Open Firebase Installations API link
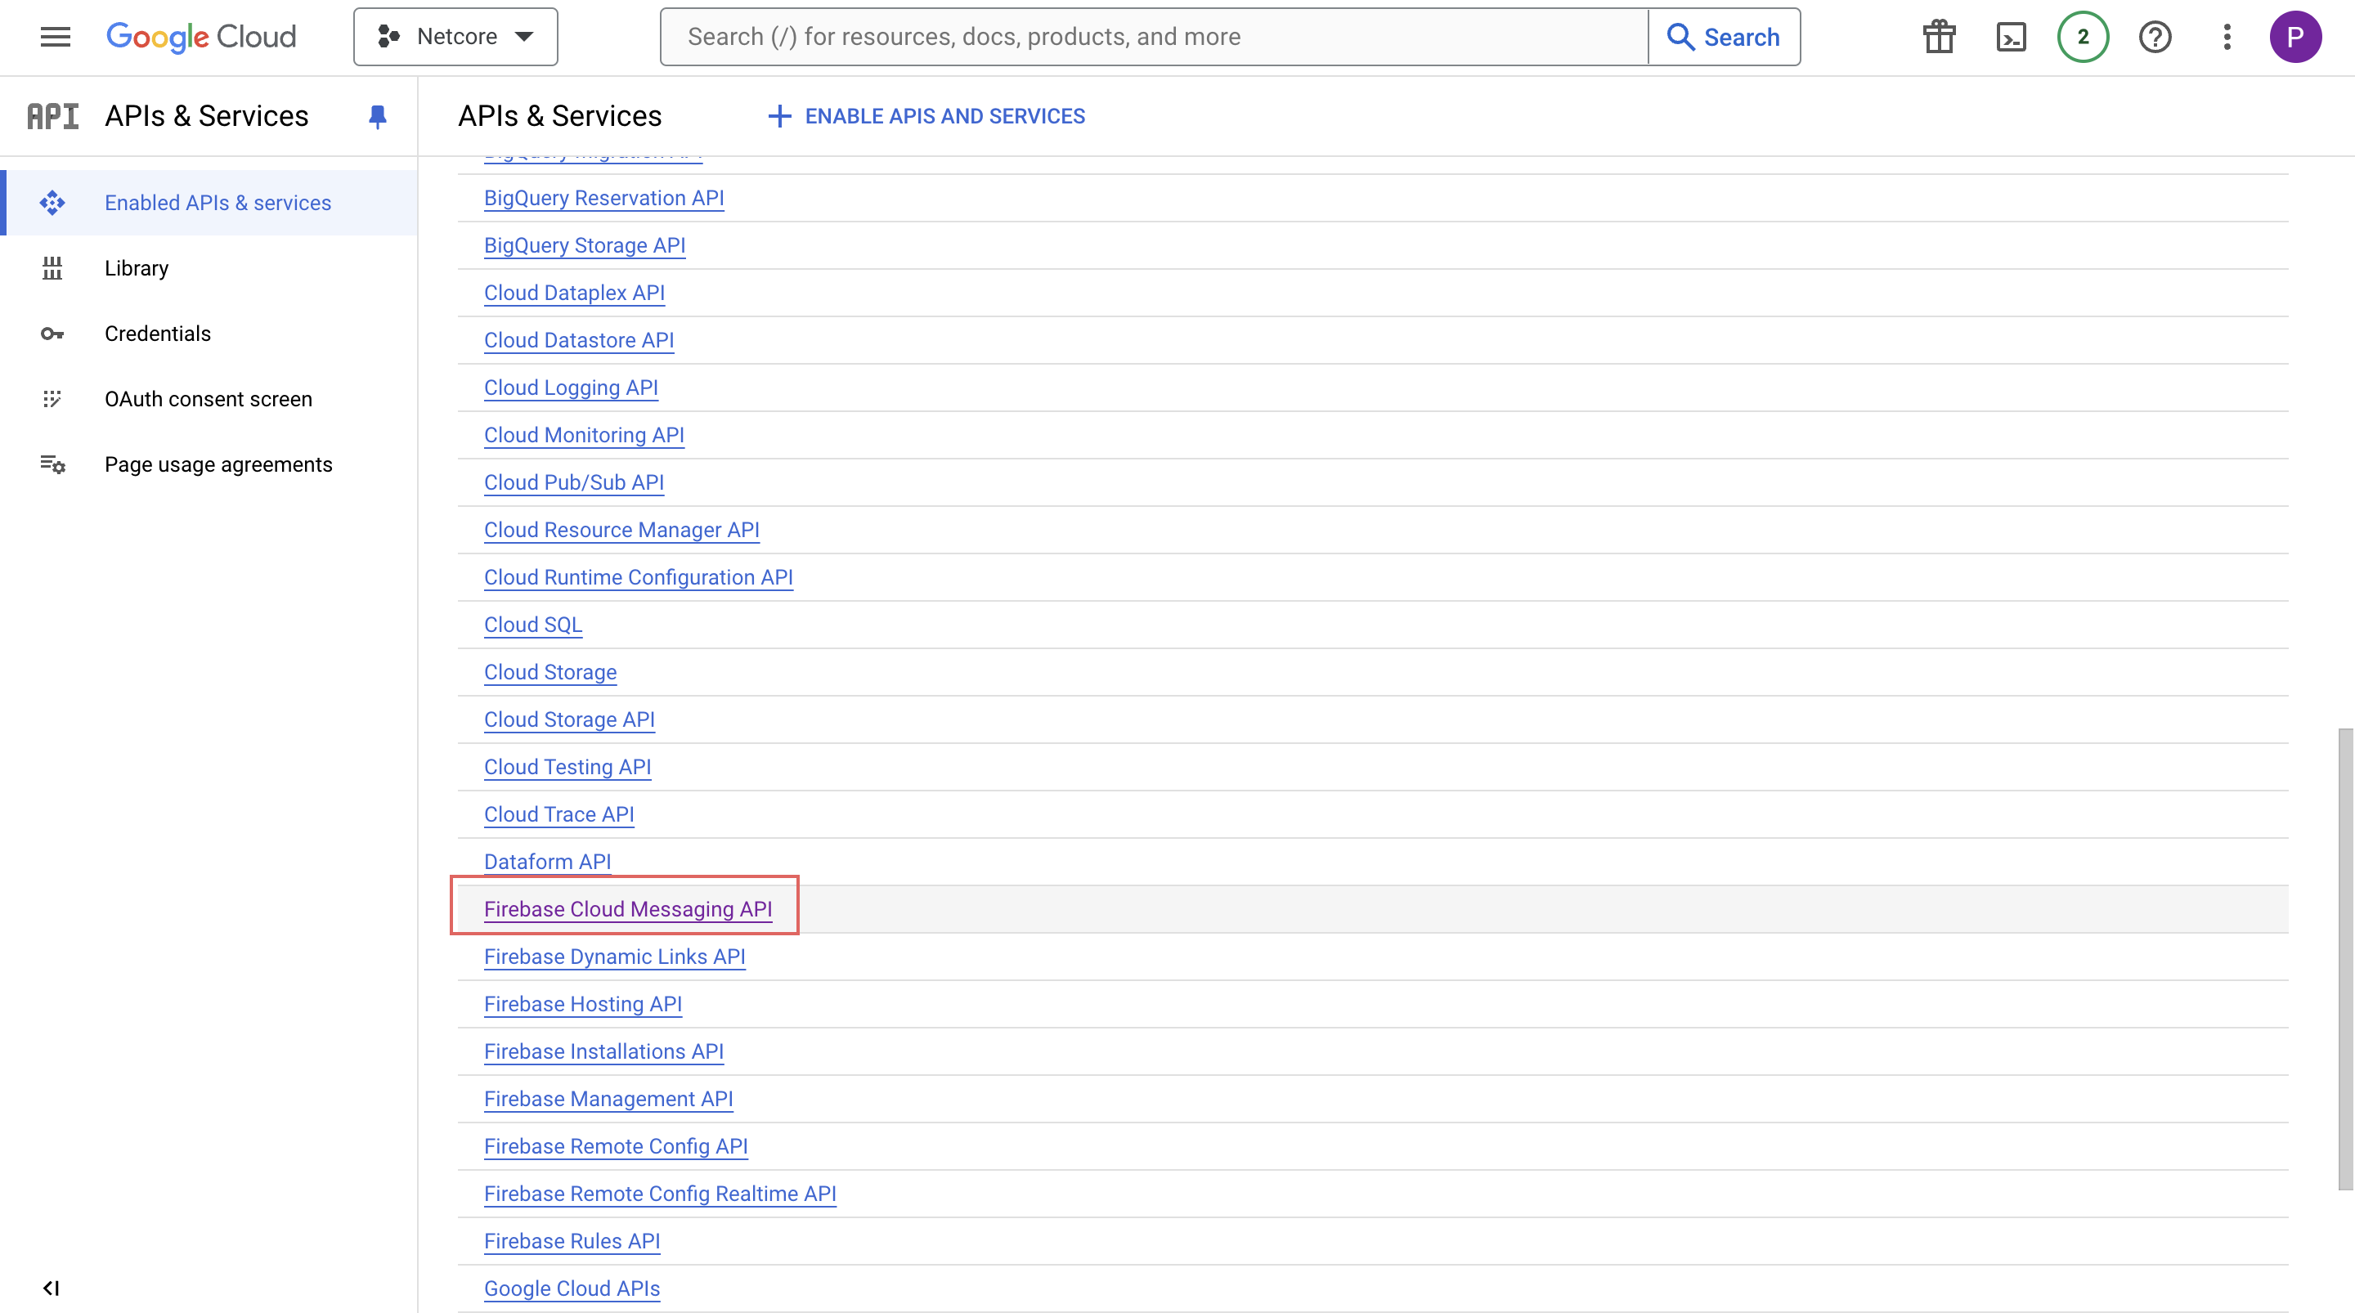 coord(603,1052)
